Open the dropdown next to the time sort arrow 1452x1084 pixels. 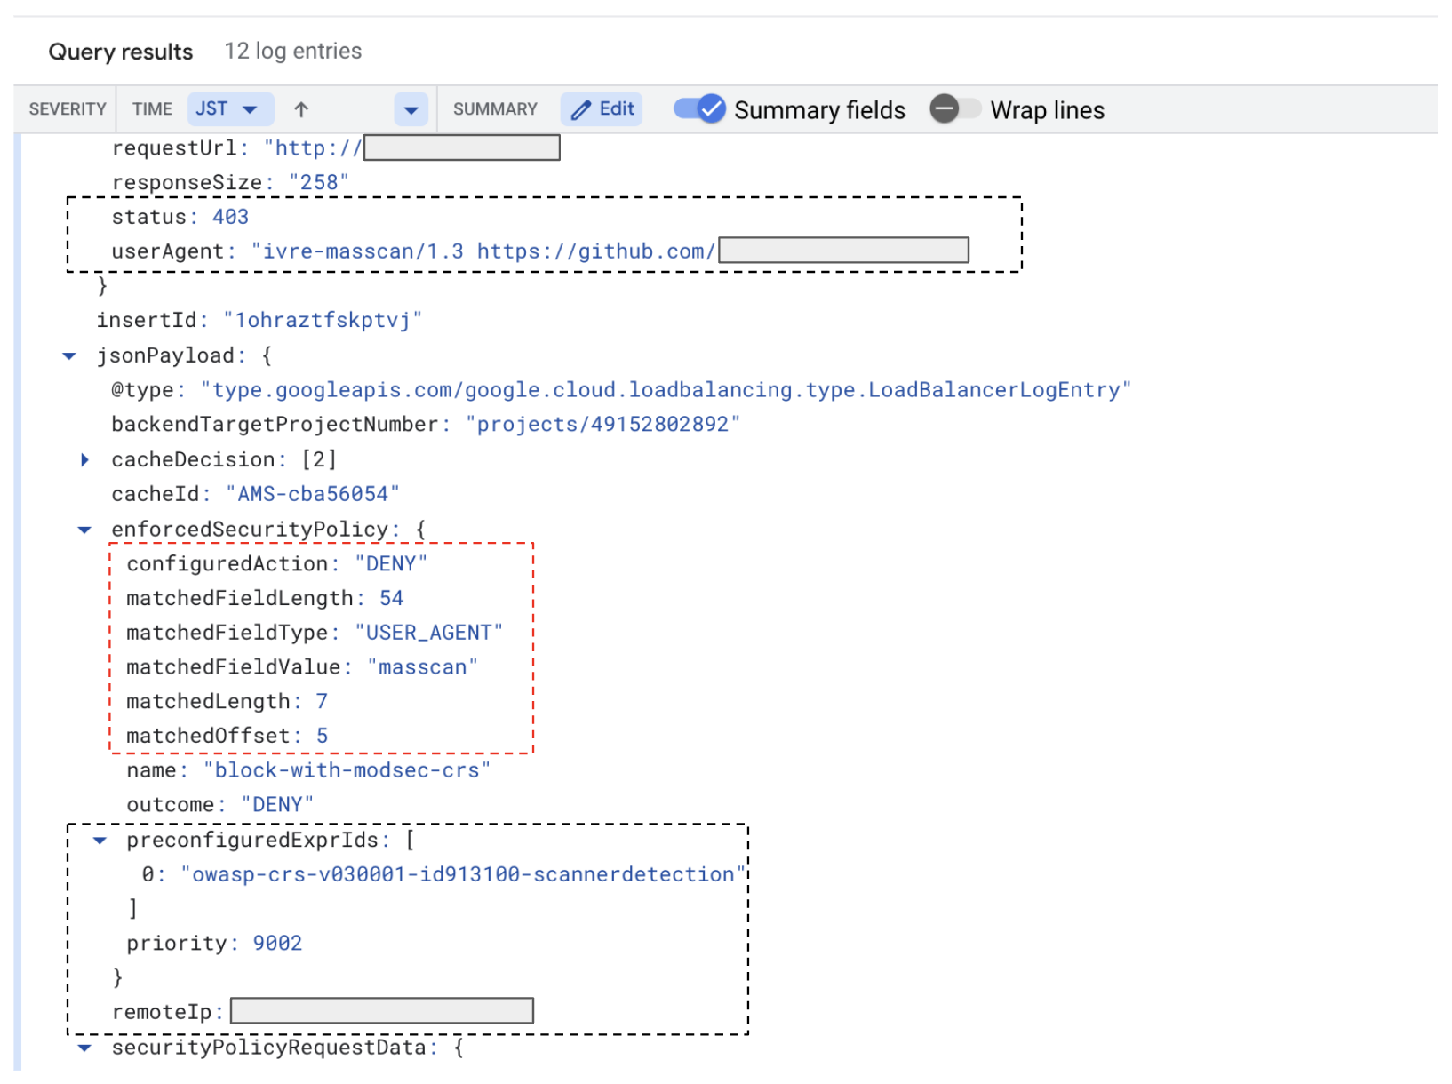(411, 110)
